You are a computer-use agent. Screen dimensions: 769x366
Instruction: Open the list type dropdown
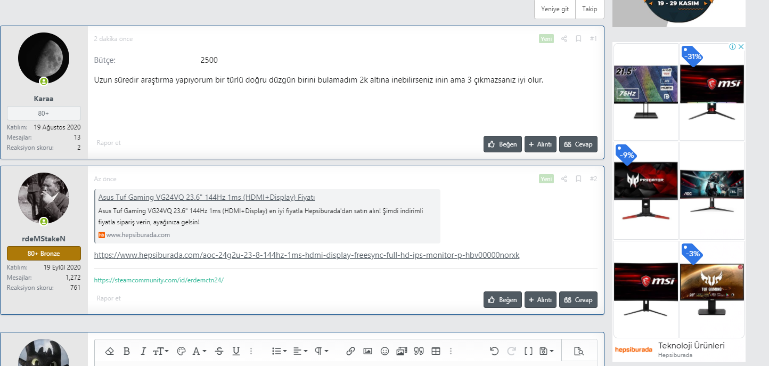tap(279, 351)
